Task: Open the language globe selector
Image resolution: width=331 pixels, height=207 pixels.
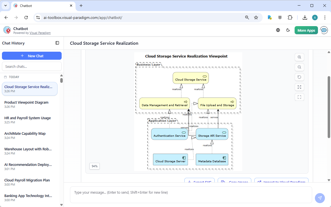Action: pyautogui.click(x=278, y=30)
